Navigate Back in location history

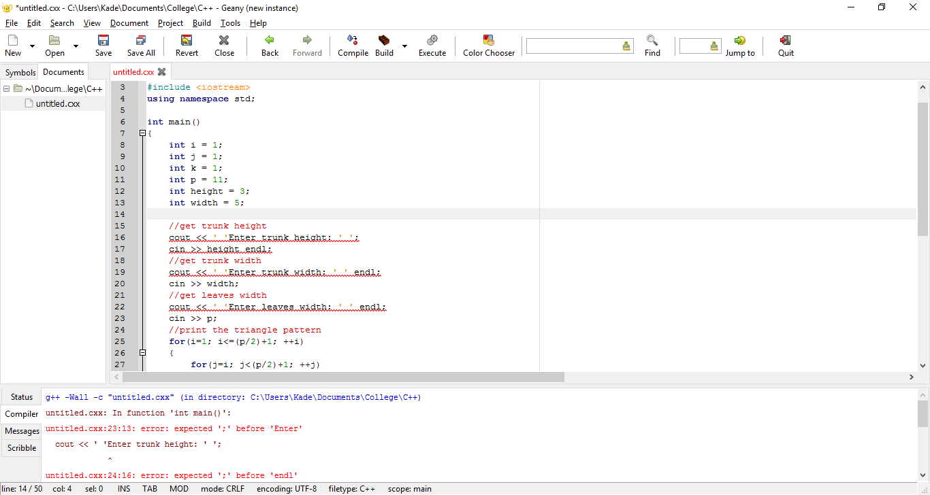[x=269, y=46]
